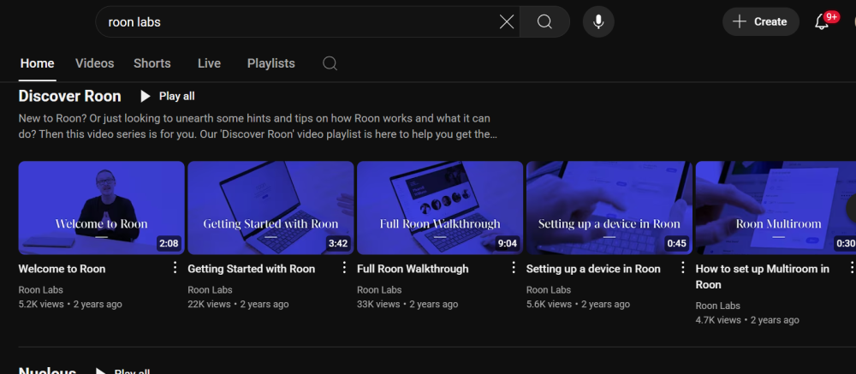The width and height of the screenshot is (856, 374).
Task: Open the Roon Multiroom thumbnail
Action: coord(776,207)
